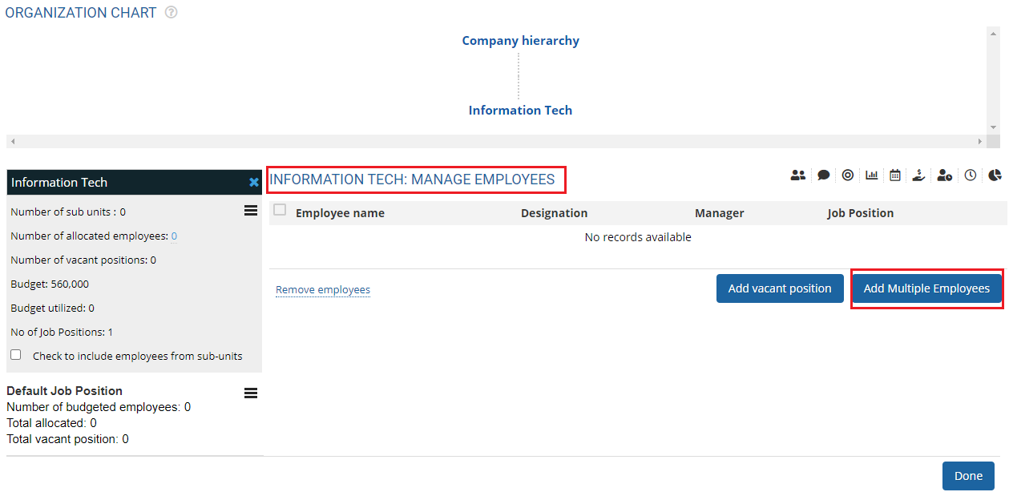This screenshot has width=1009, height=500.
Task: Open the chat bubble icon
Action: point(823,175)
